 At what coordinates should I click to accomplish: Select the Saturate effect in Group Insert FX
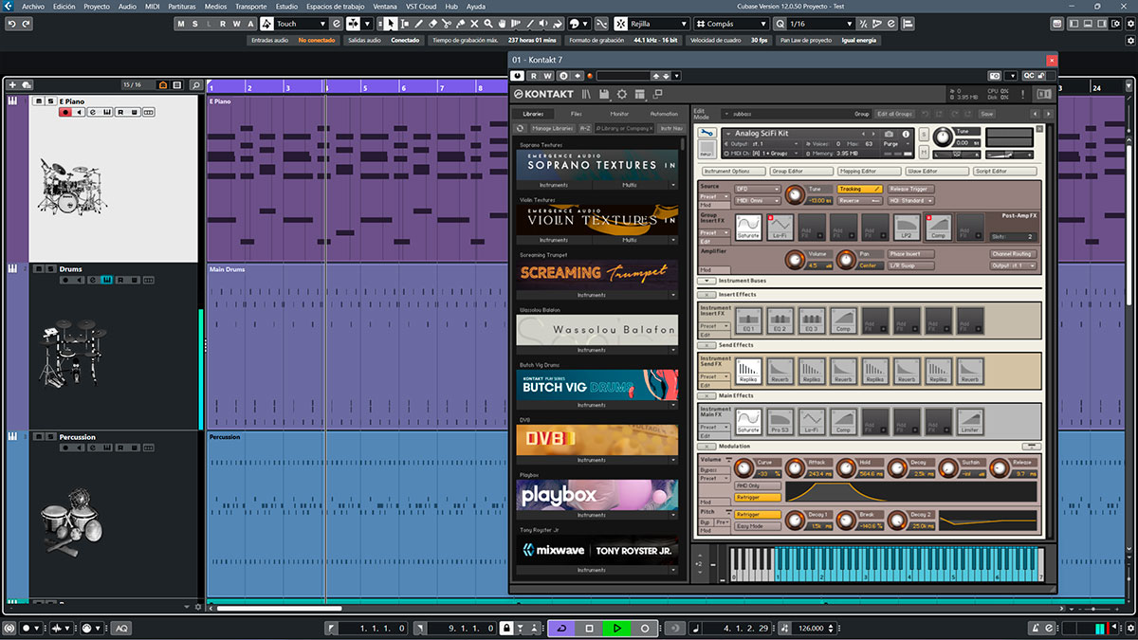click(748, 227)
